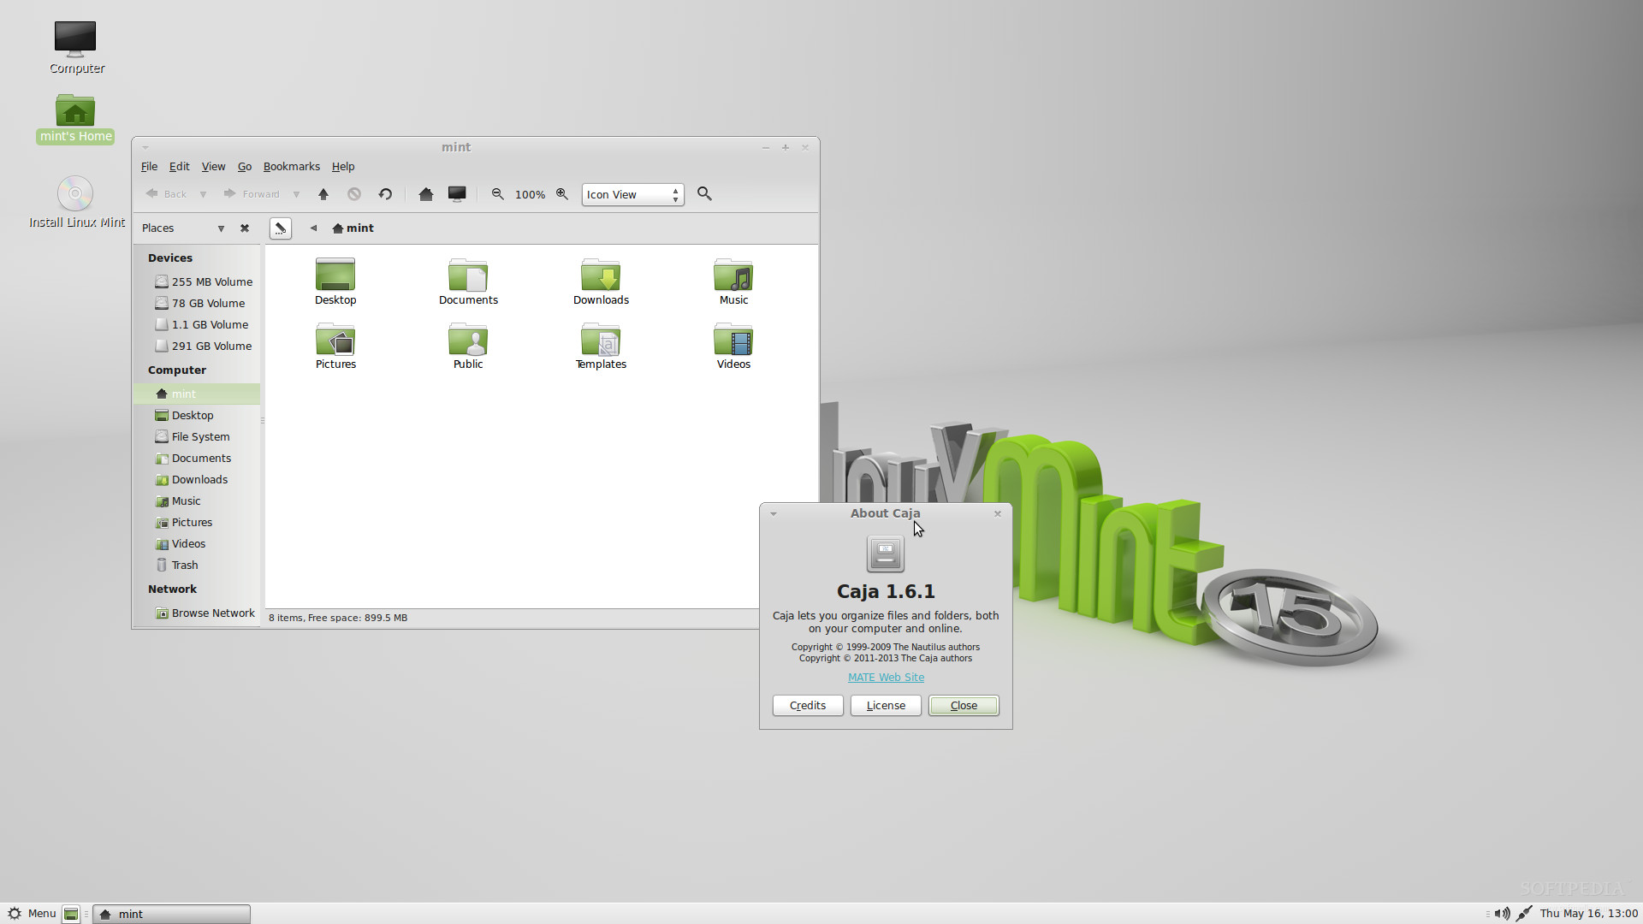This screenshot has width=1643, height=924.
Task: Open Pictures in Places sidebar
Action: (197, 522)
